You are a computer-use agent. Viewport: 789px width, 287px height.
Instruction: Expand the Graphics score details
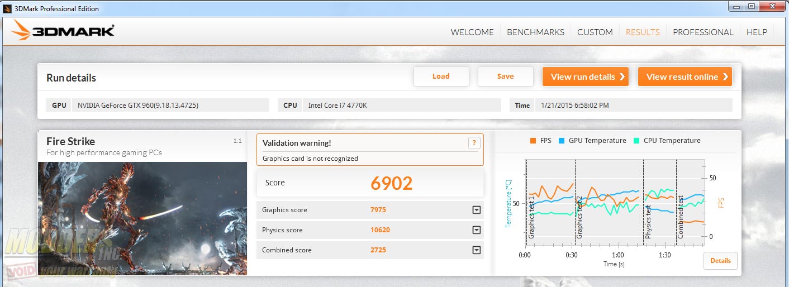tap(477, 210)
